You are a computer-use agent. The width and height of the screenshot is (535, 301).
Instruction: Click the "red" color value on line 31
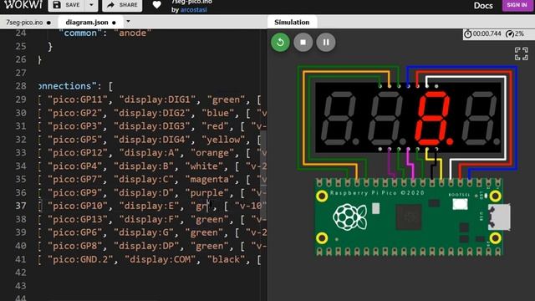pos(215,126)
